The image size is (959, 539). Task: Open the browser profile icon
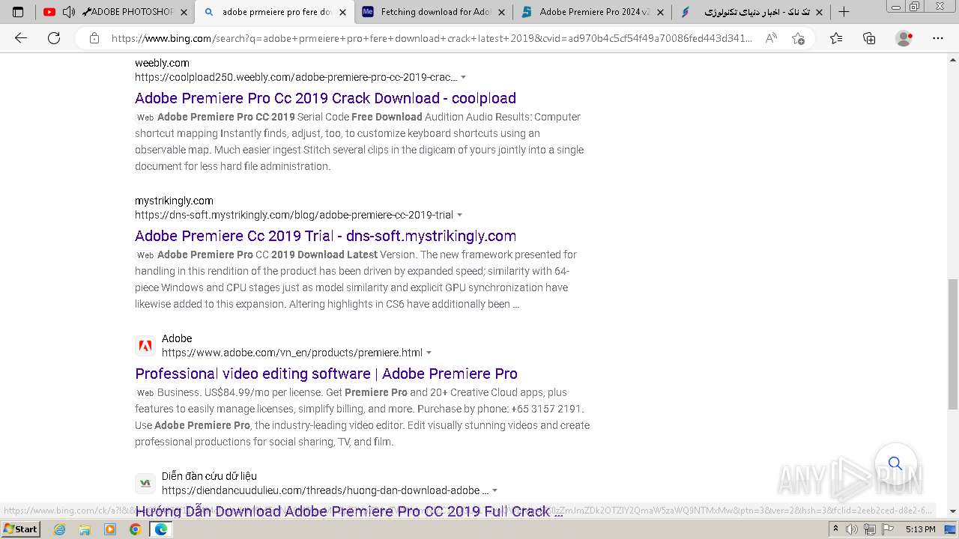pos(904,38)
